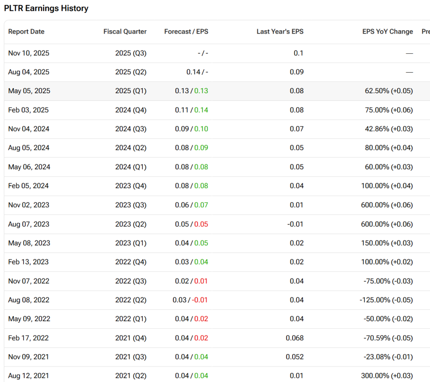The height and width of the screenshot is (382, 430).
Task: Click the 2022 (Q3) fiscal quarter cell
Action: coord(131,281)
